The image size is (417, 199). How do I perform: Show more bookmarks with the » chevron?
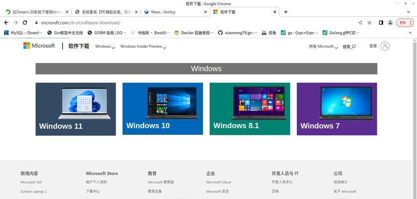(x=410, y=33)
